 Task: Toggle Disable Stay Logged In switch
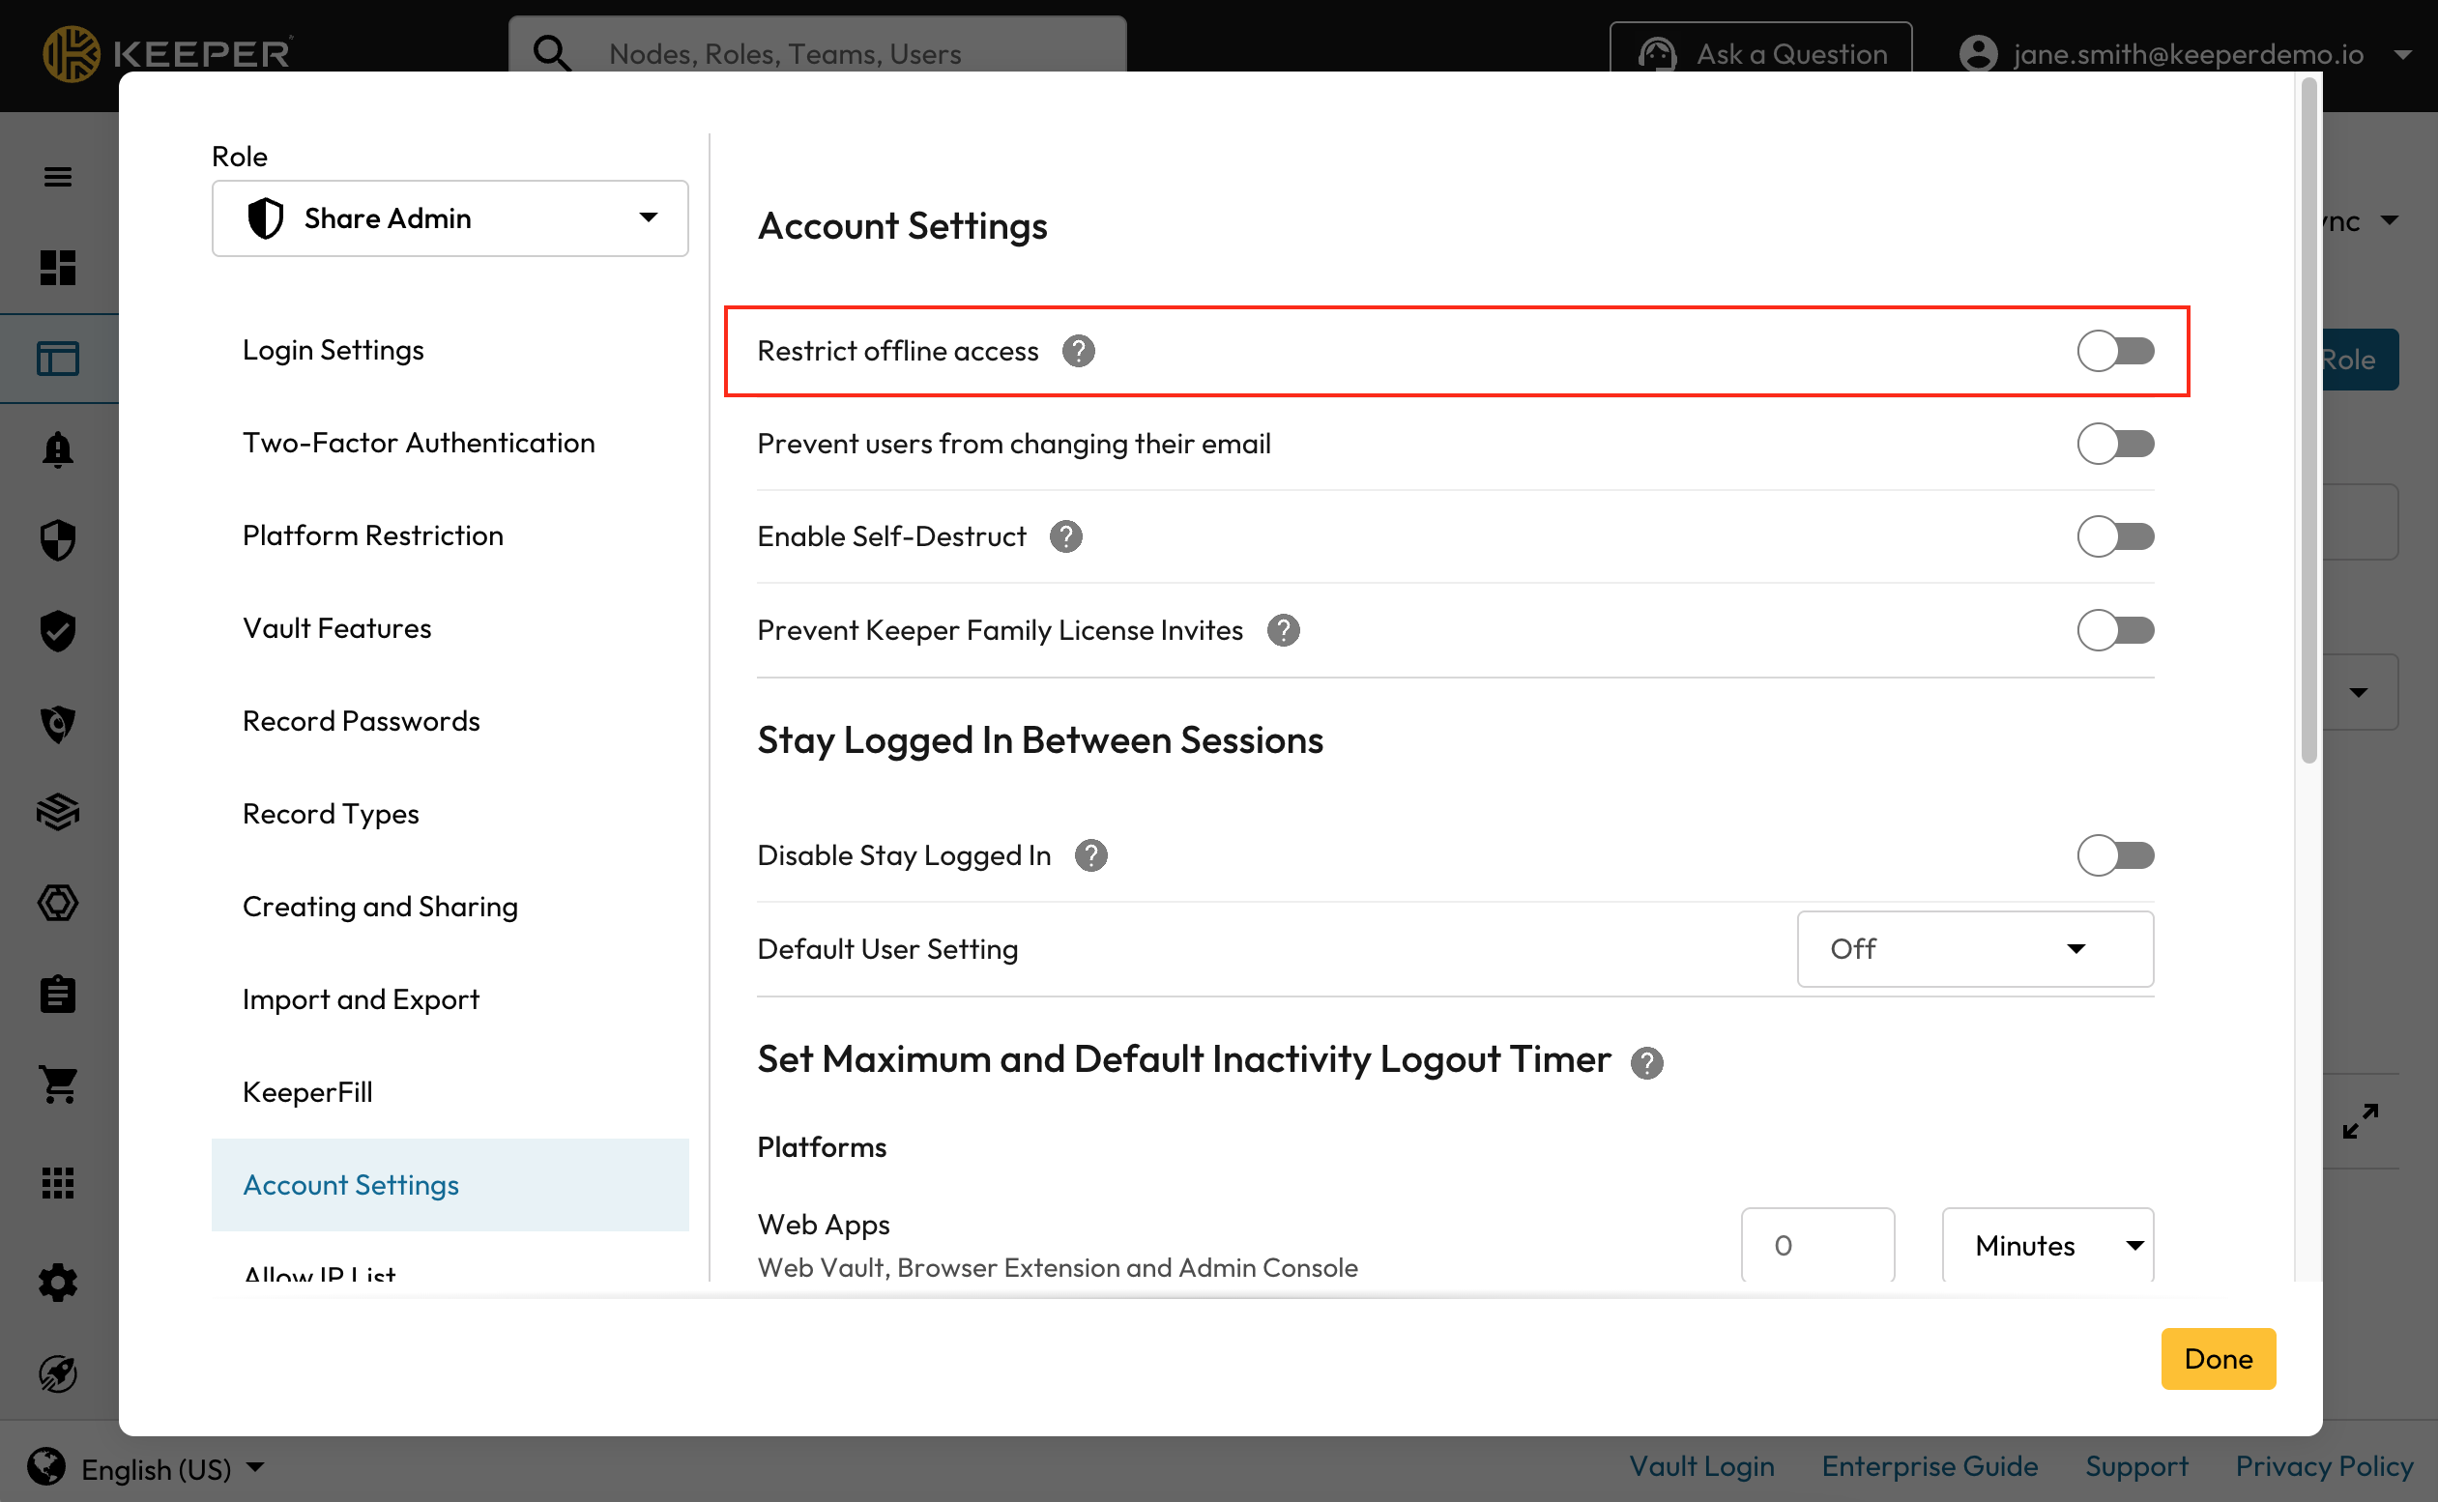[2114, 855]
